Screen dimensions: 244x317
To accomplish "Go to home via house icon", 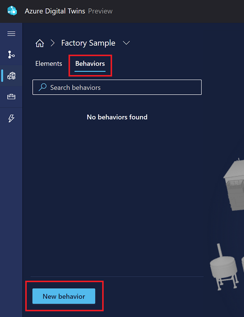I will pos(40,43).
